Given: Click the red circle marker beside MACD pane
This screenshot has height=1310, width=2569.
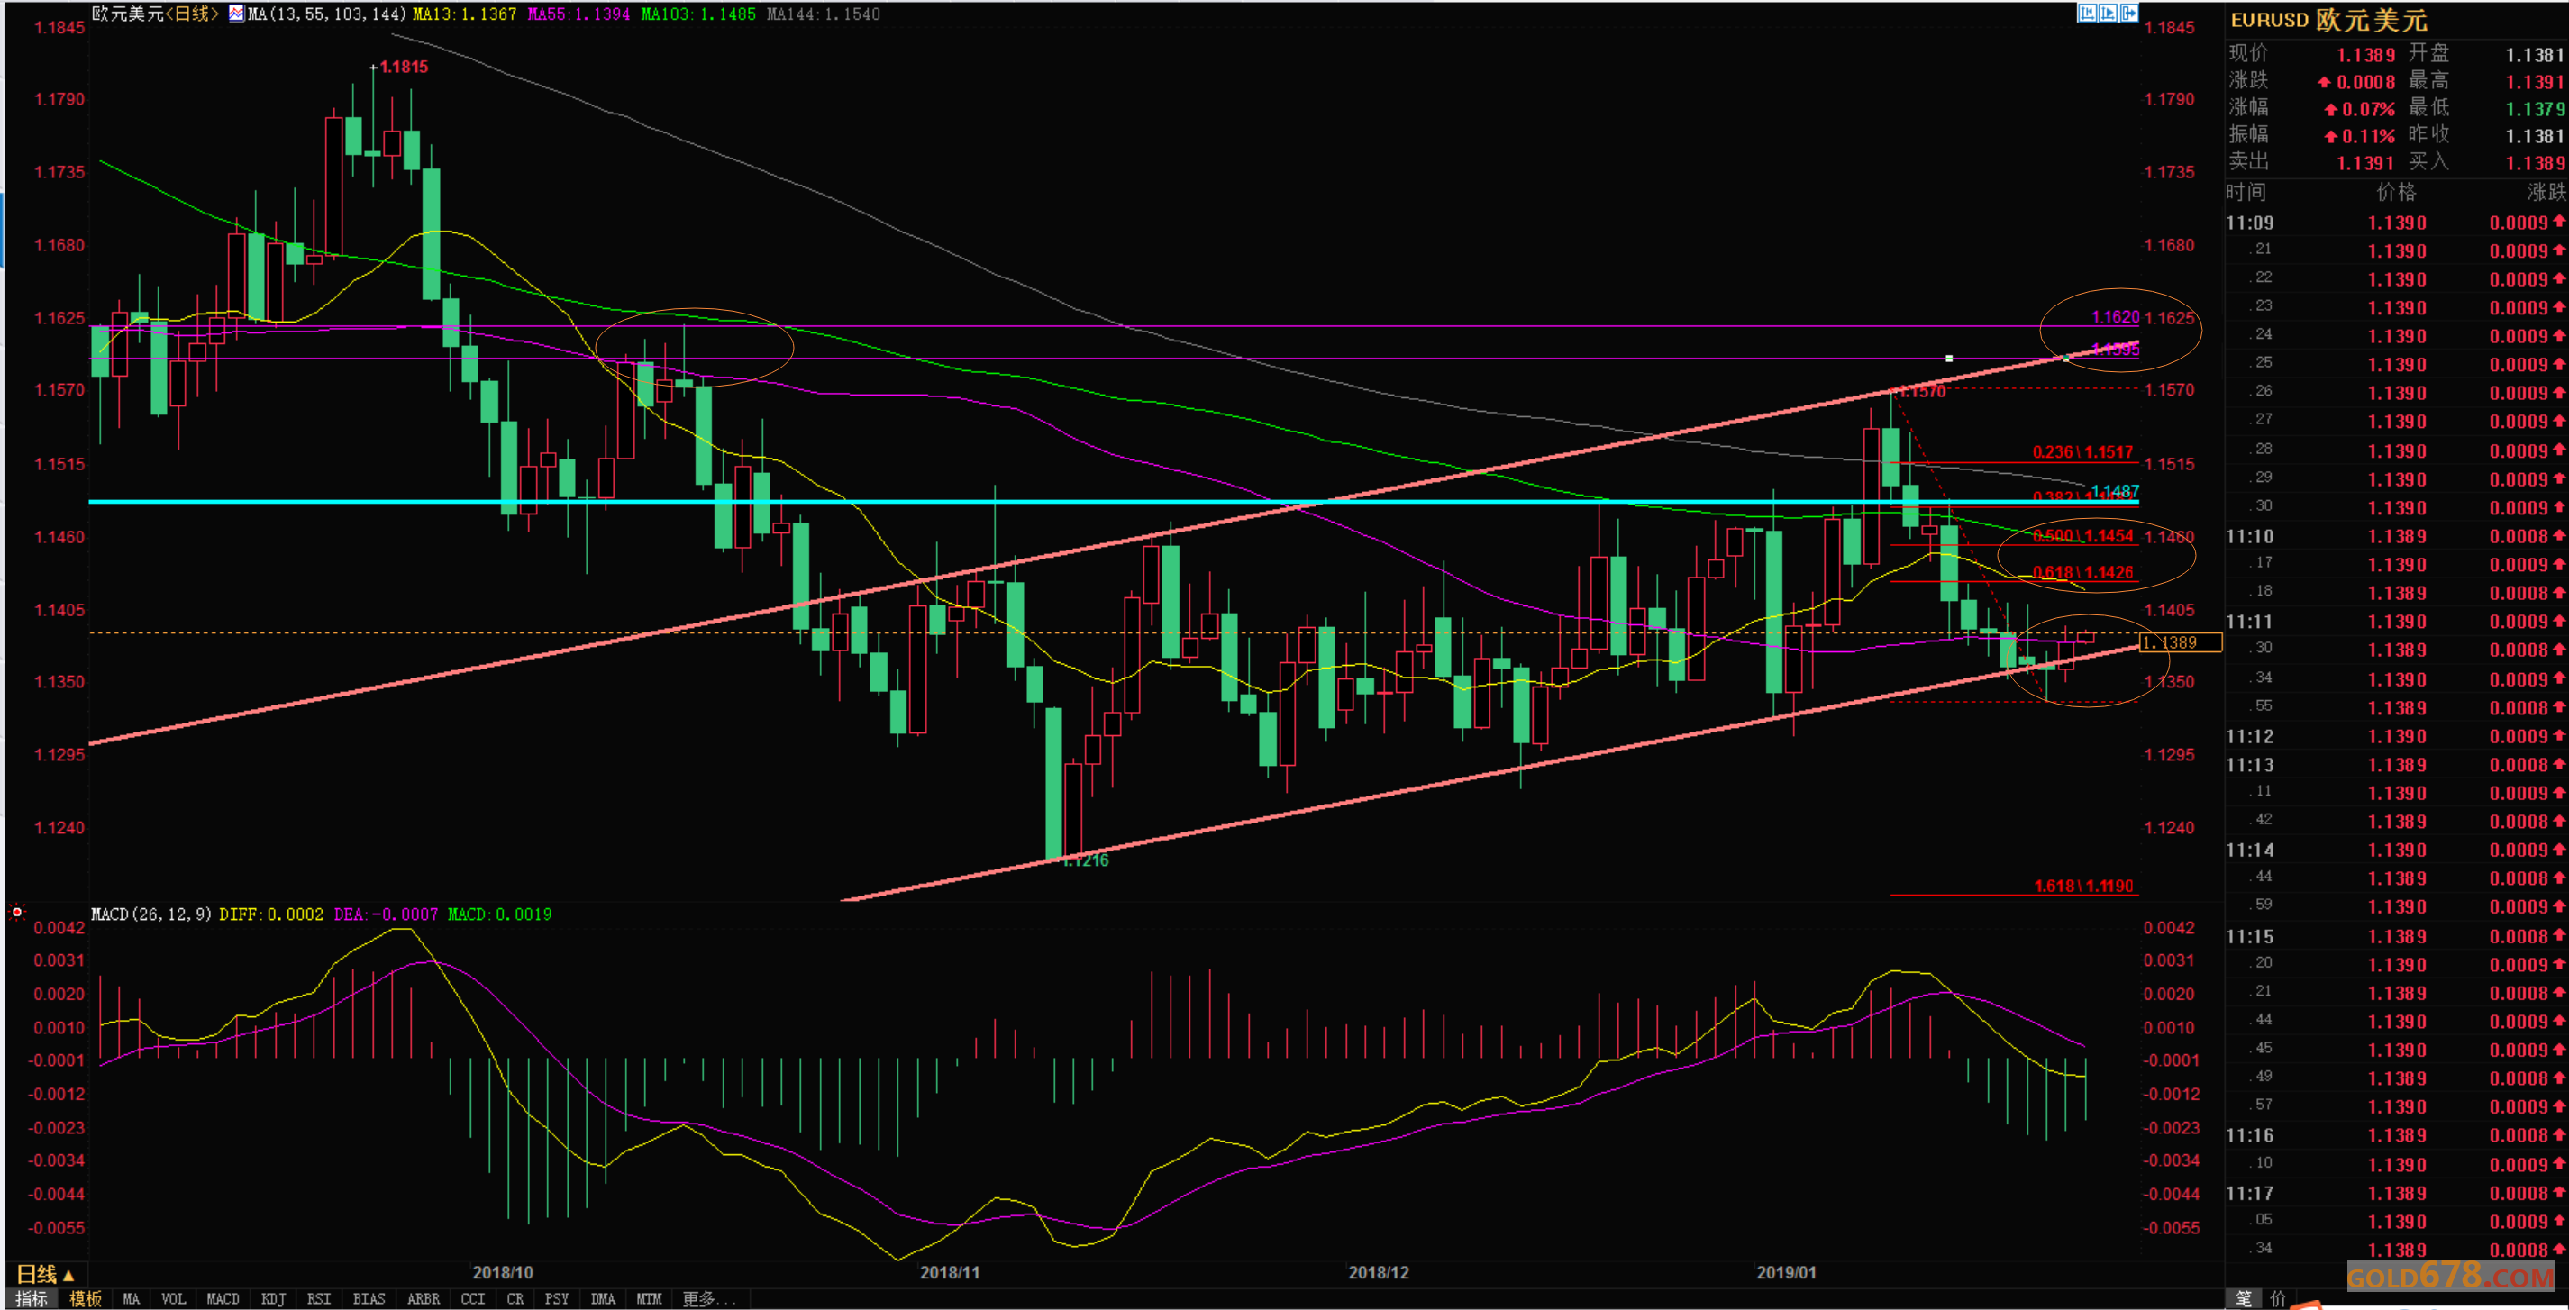Looking at the screenshot, I should [17, 912].
